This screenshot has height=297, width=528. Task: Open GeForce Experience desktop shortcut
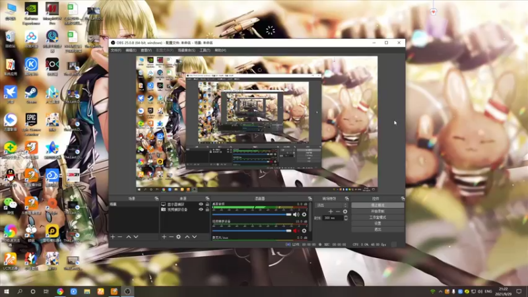[31, 13]
